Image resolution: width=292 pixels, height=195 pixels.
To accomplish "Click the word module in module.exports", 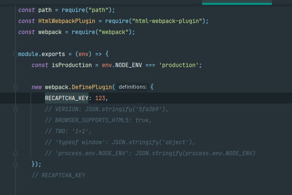I will (28, 54).
